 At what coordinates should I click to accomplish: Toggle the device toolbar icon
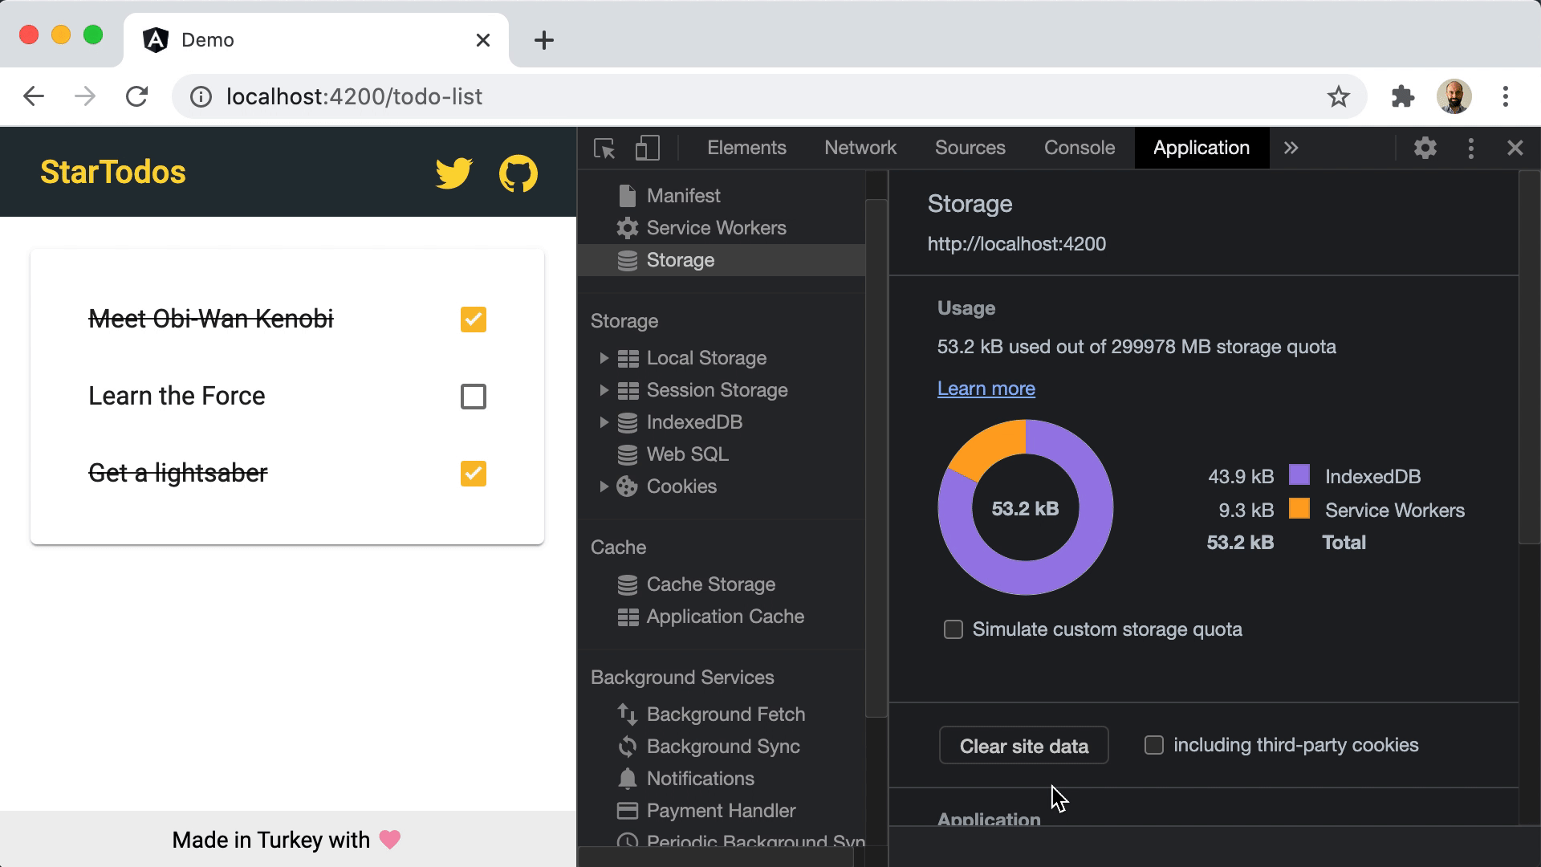647,149
